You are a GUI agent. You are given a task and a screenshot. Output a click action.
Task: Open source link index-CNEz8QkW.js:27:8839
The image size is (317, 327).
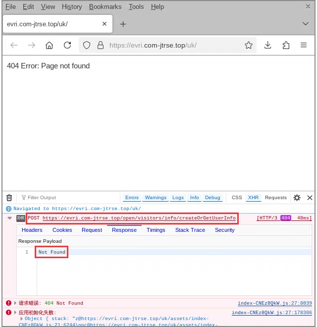(275, 303)
